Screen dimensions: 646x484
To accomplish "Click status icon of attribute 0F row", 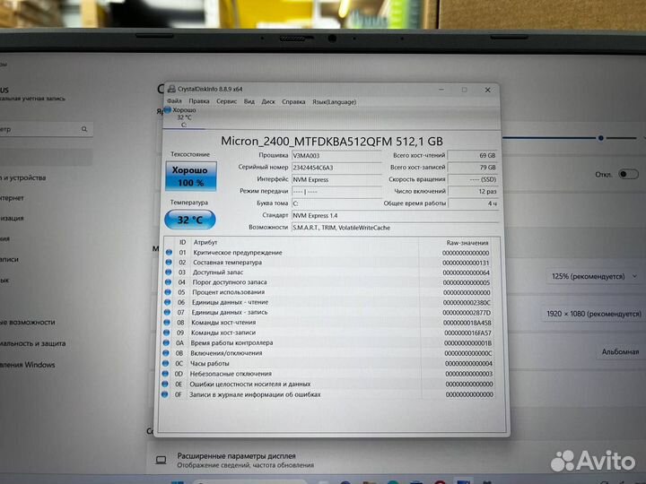I will pos(168,394).
